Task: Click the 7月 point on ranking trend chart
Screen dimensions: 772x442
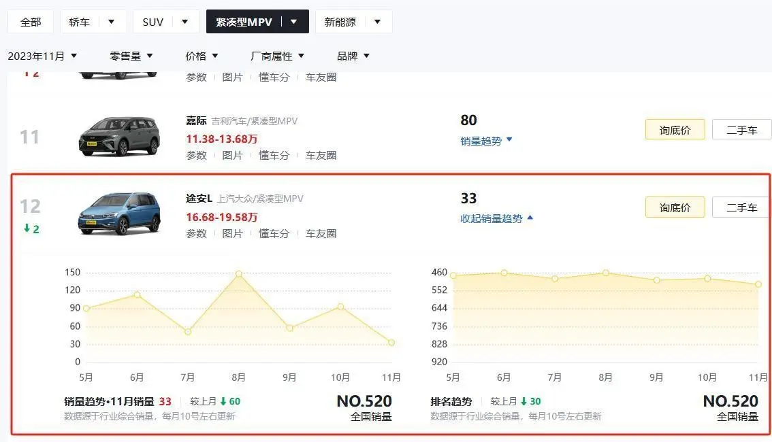Action: tap(555, 279)
